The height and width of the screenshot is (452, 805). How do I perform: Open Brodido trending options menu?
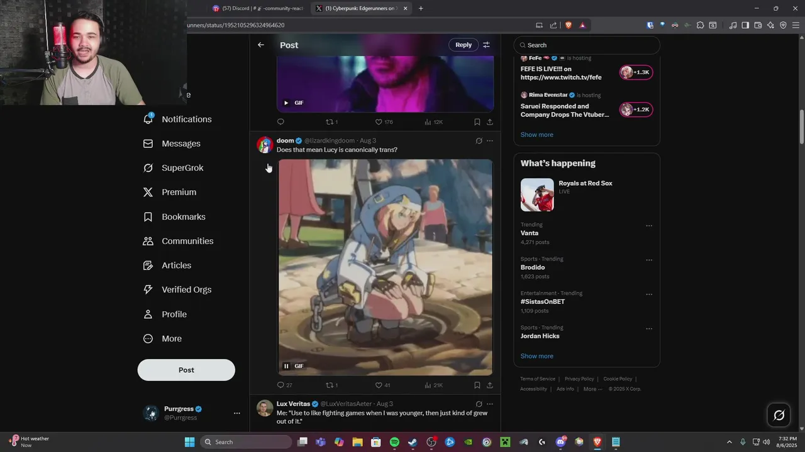pos(649,260)
